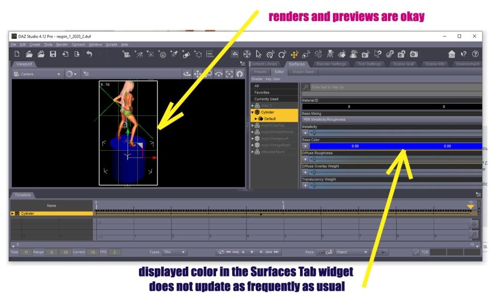Click the viewport reset view control
Screen dimensions: 494x296
[x=240, y=74]
